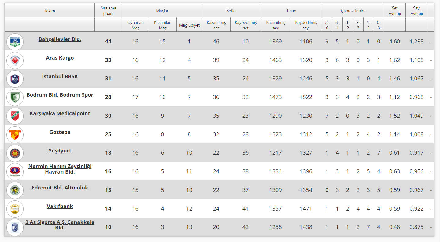Click the 2-3 results subheader
This screenshot has width=440, height=242.
click(358, 25)
